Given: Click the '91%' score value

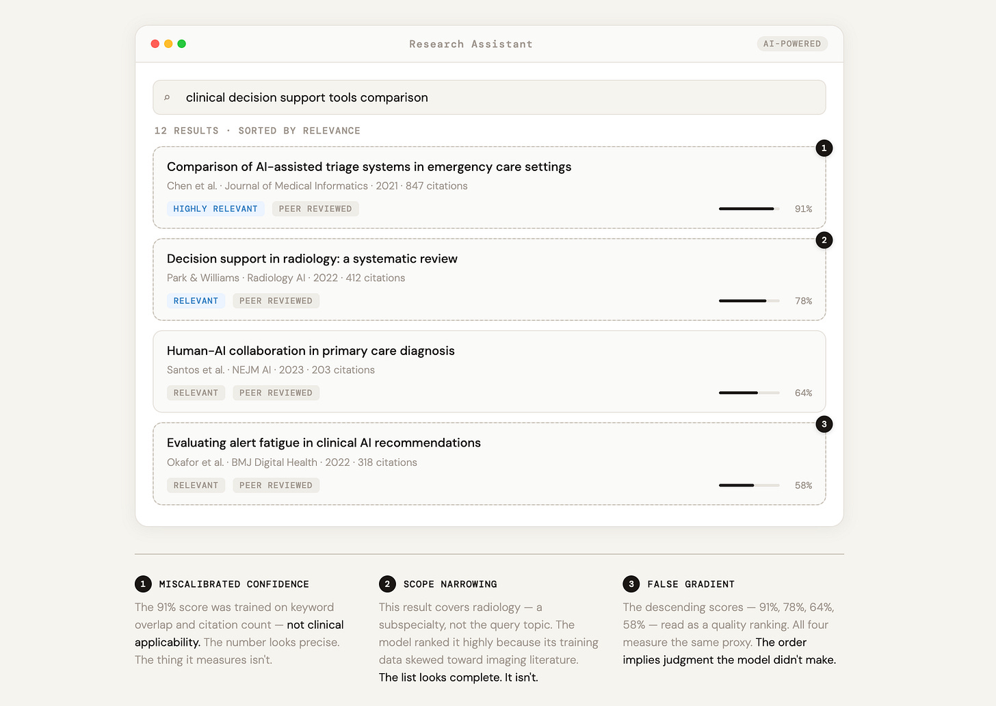Looking at the screenshot, I should (x=803, y=209).
